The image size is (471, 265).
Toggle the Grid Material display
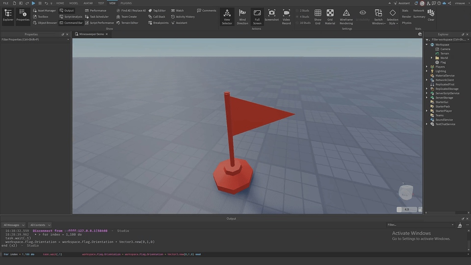click(330, 17)
